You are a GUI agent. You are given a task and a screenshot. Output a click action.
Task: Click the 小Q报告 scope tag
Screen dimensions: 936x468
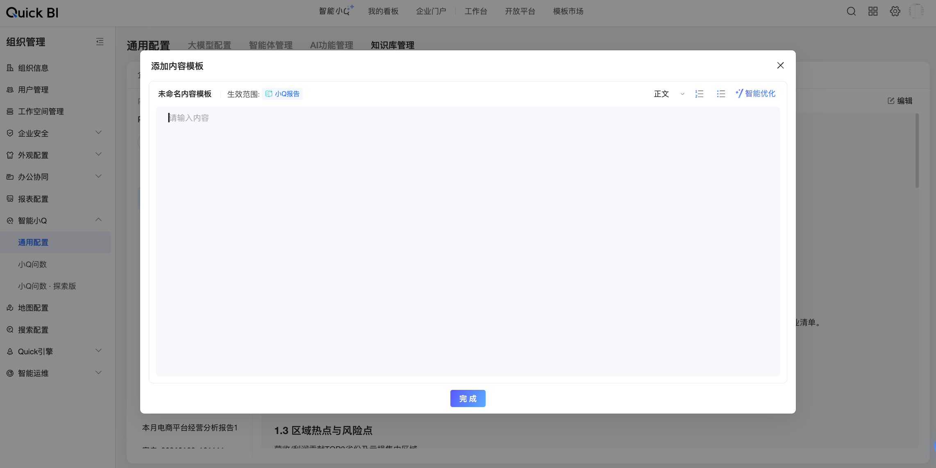[282, 94]
